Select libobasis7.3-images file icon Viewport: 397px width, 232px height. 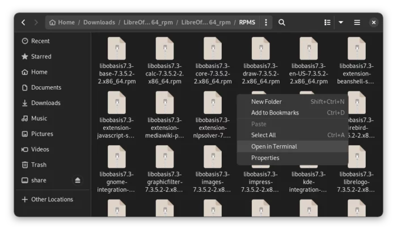(213, 157)
